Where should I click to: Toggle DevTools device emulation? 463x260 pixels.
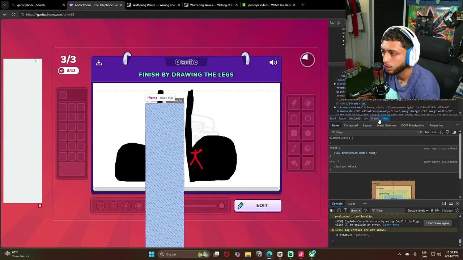click(x=339, y=22)
